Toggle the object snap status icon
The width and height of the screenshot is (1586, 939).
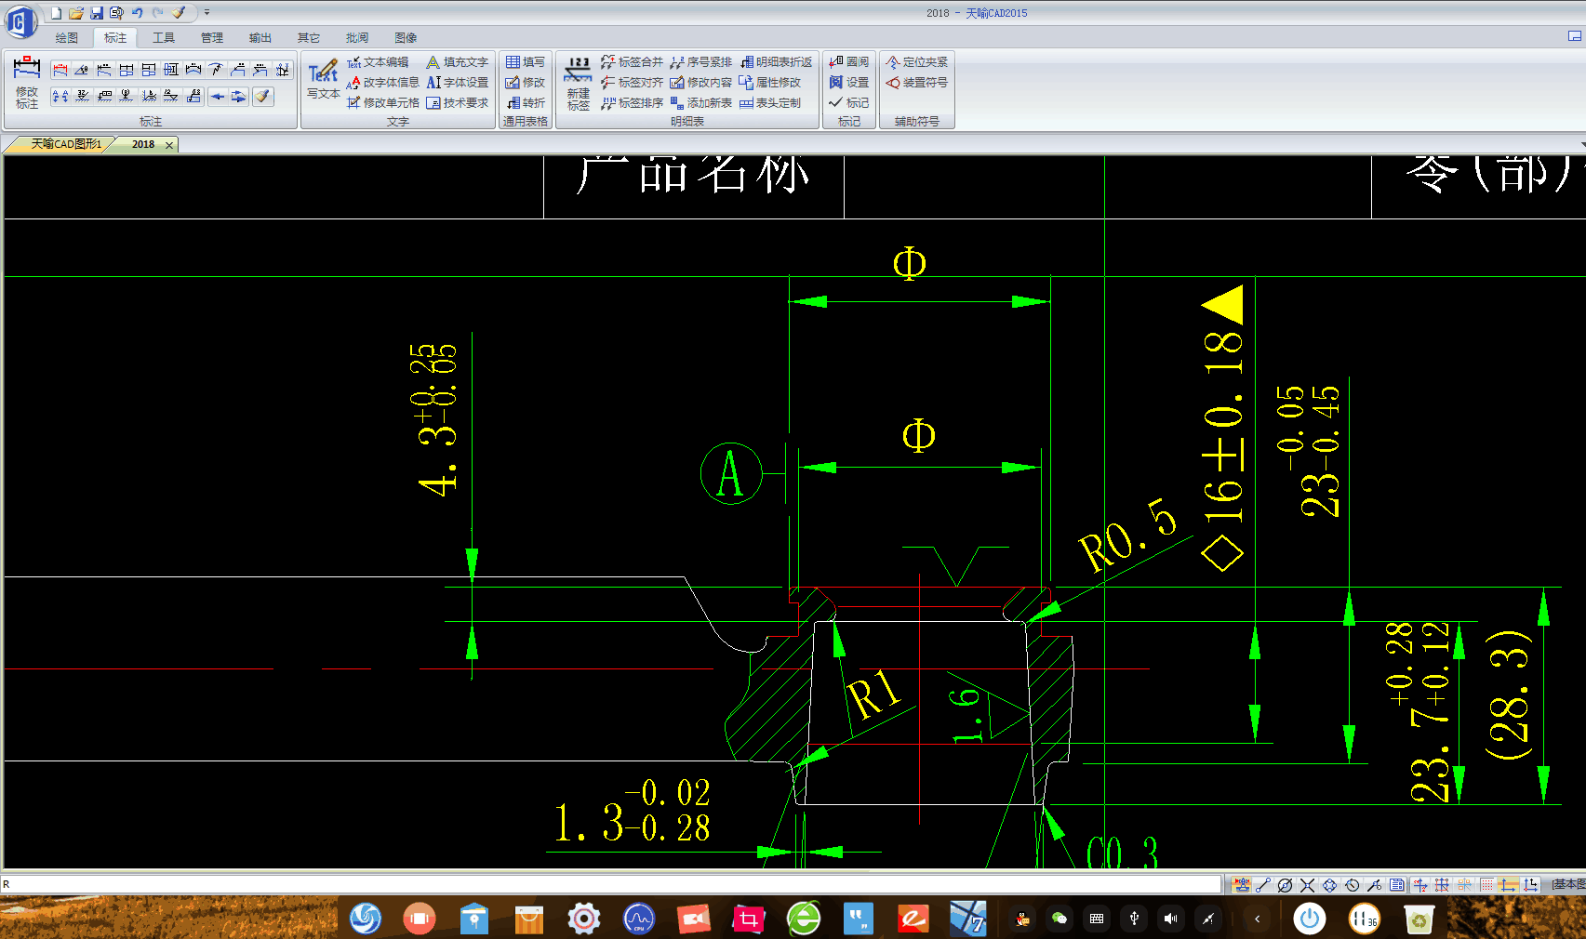tap(1241, 885)
